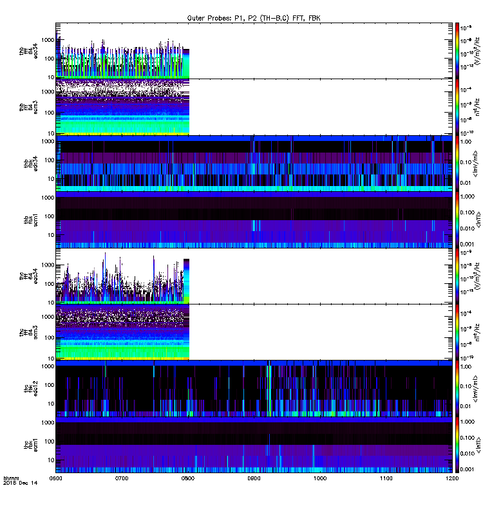Click the 0.01 color scale value of thc edc12

pos(466,406)
